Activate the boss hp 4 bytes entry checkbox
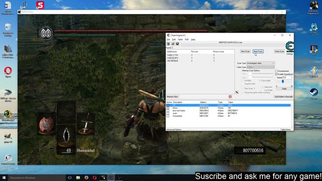This screenshot has width=322, height=181. click(x=168, y=111)
